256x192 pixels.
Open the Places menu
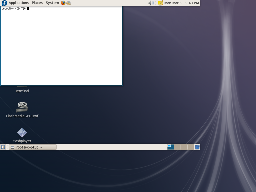coord(37,3)
